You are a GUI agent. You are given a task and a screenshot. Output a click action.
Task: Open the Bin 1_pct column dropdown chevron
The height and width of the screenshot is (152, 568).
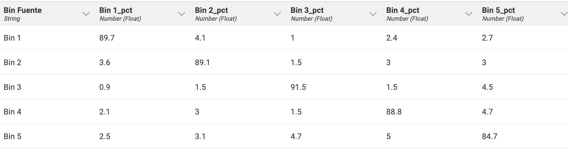[x=182, y=14]
